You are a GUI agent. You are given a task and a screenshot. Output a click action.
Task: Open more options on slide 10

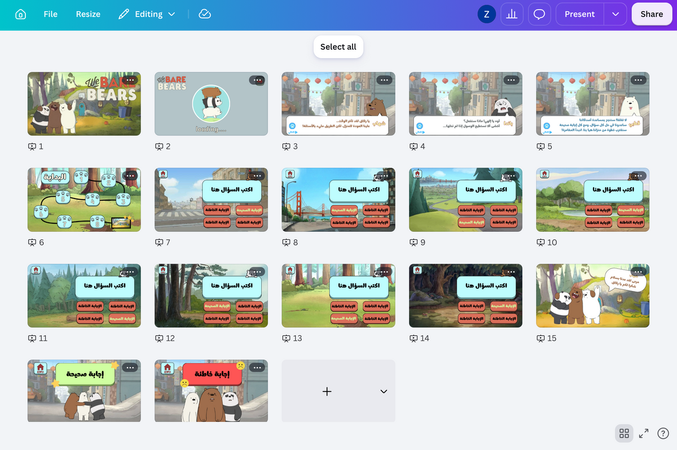coord(639,176)
